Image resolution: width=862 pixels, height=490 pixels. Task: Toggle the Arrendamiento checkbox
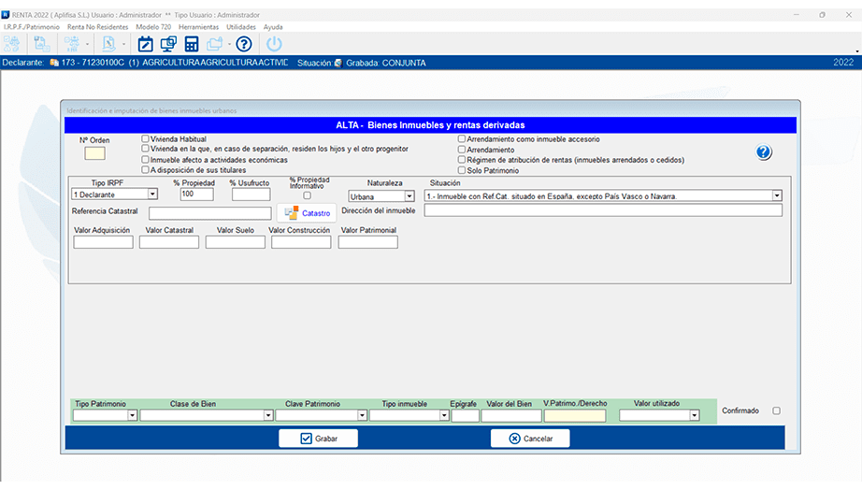tap(462, 150)
